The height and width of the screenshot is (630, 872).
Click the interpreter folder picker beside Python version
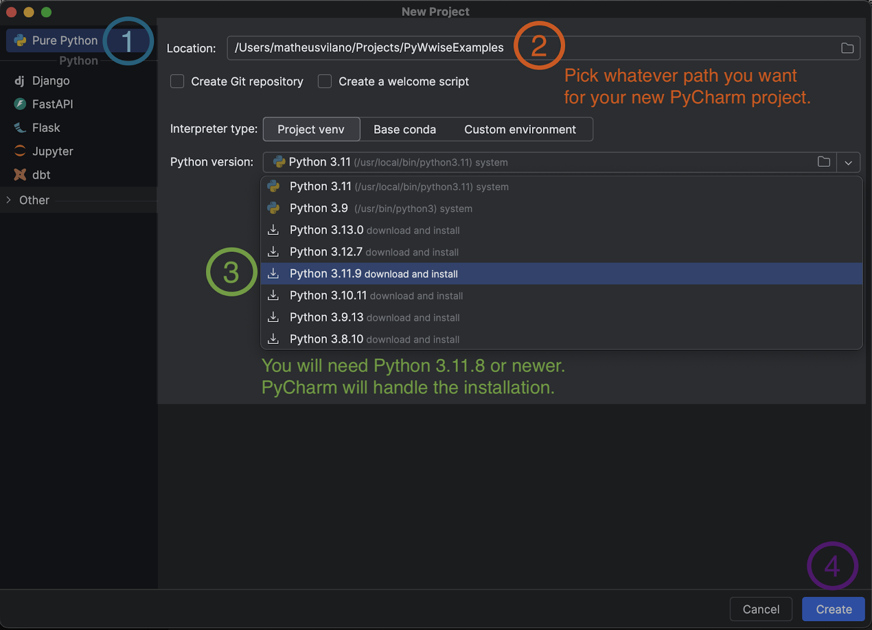tap(823, 162)
